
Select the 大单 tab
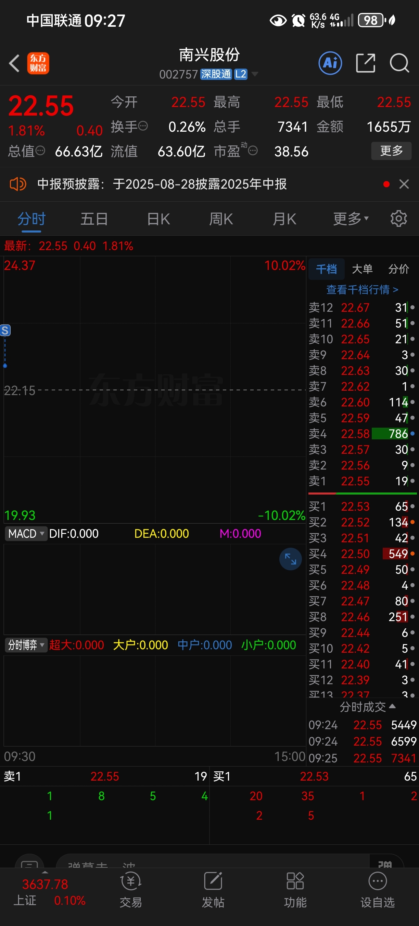(x=362, y=269)
